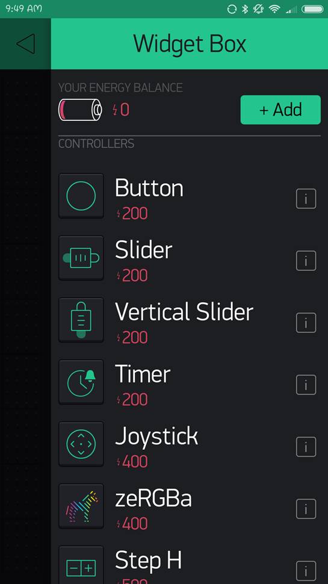View info for the zeRGBa widget
The image size is (328, 584).
306,509
